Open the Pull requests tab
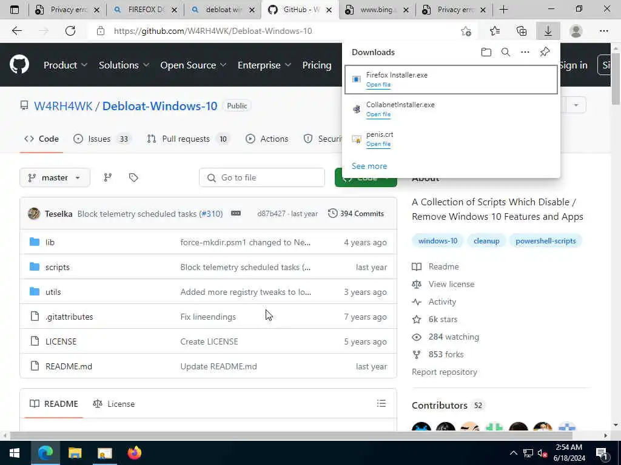Viewport: 621px width, 465px height. [x=187, y=139]
